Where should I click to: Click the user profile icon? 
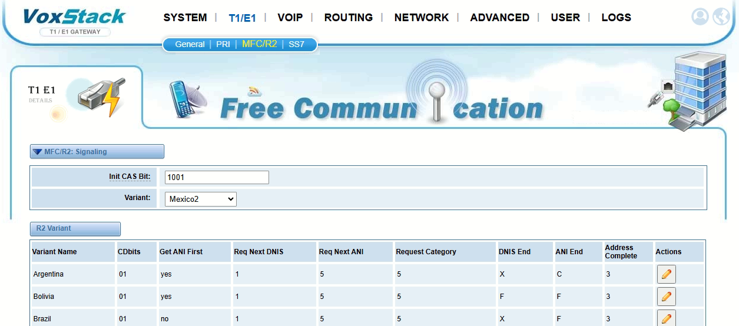point(700,17)
